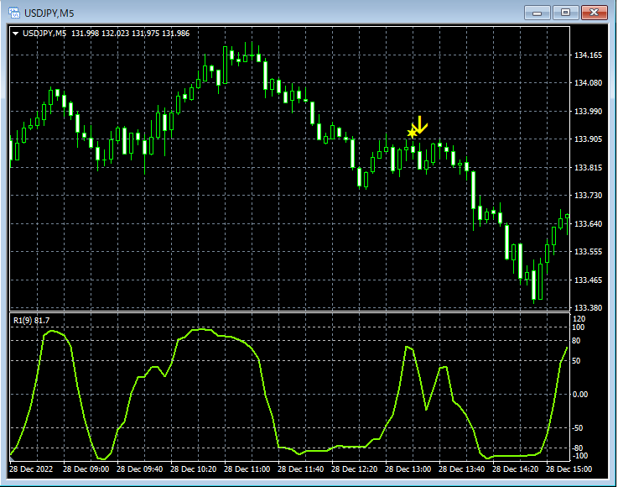Image resolution: width=618 pixels, height=487 pixels.
Task: Click the 134.165 price axis label
Action: [588, 55]
